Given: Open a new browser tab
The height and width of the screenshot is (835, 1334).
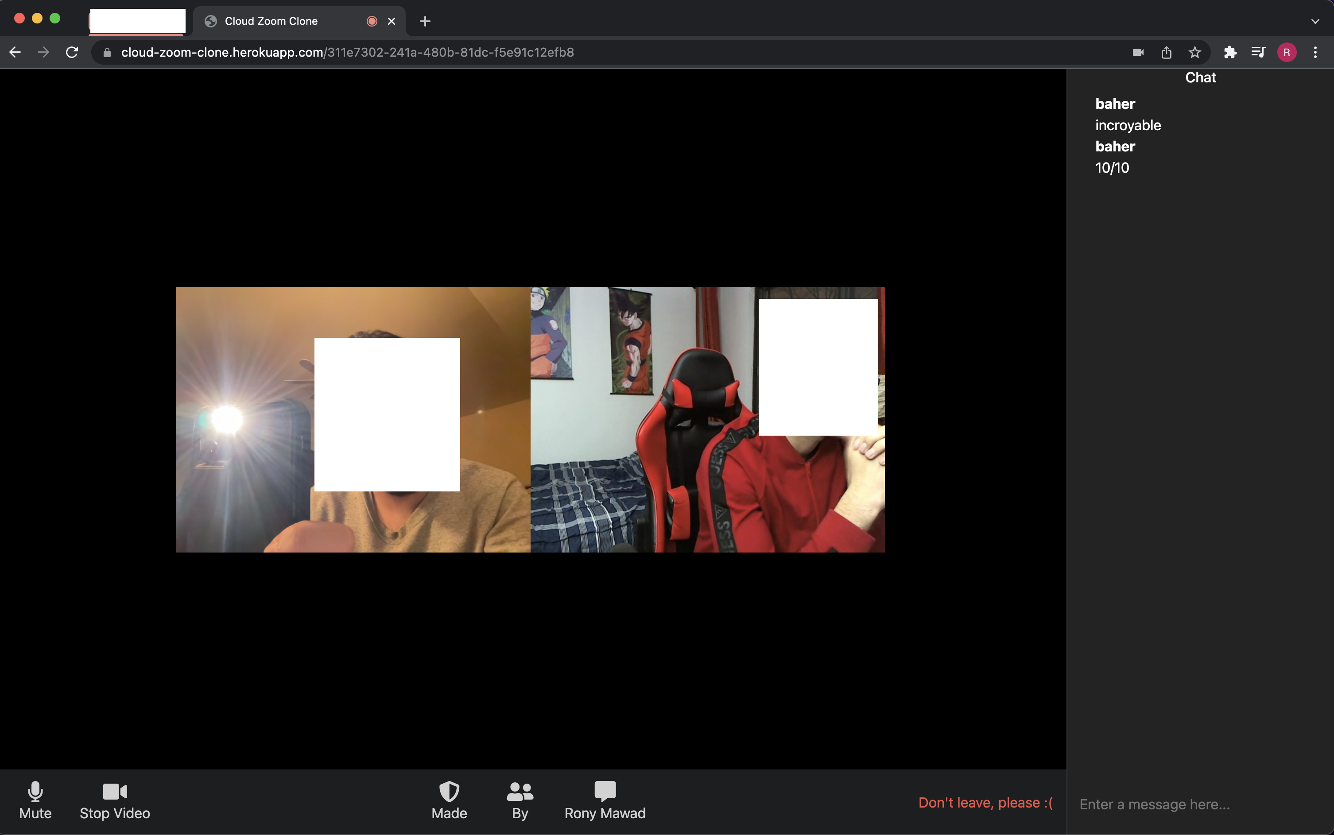Looking at the screenshot, I should [x=425, y=21].
